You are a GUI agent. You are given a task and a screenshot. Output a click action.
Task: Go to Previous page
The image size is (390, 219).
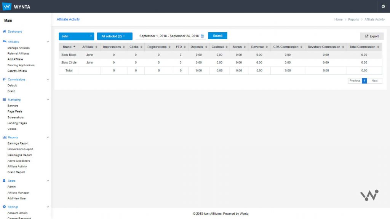pos(355,81)
